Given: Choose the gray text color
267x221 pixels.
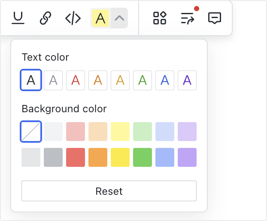Looking at the screenshot, I should point(53,80).
